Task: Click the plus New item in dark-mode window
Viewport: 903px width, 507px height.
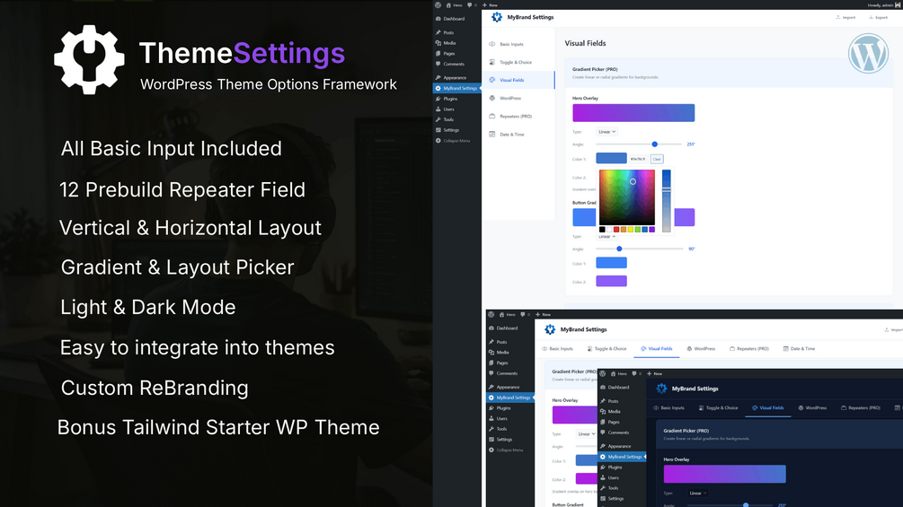Action: (654, 373)
